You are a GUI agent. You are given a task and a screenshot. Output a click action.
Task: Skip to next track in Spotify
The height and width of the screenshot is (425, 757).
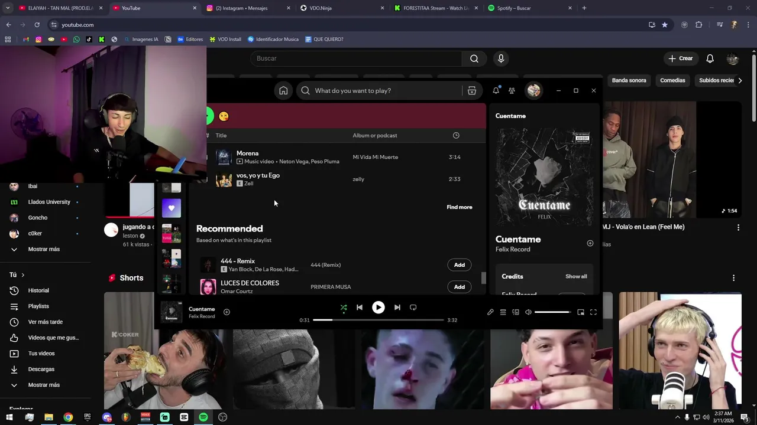397,308
